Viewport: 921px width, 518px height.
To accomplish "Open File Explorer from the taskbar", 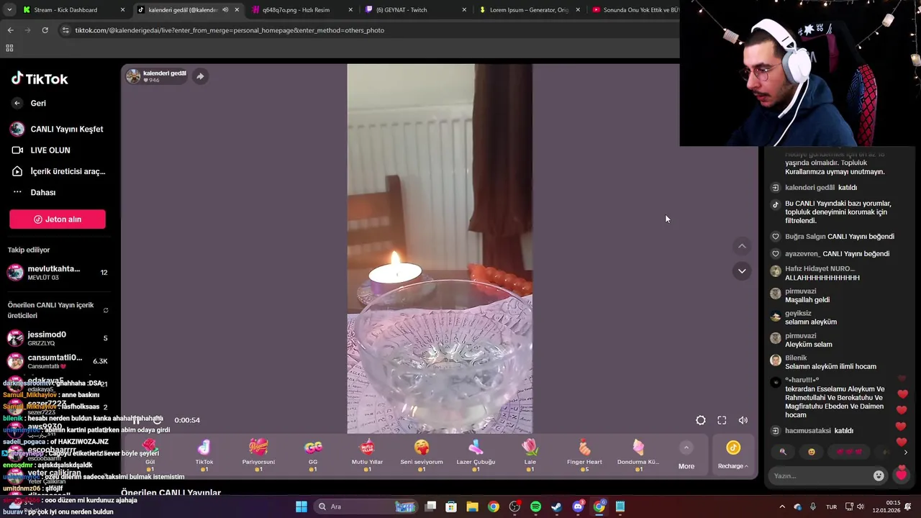I will (472, 506).
